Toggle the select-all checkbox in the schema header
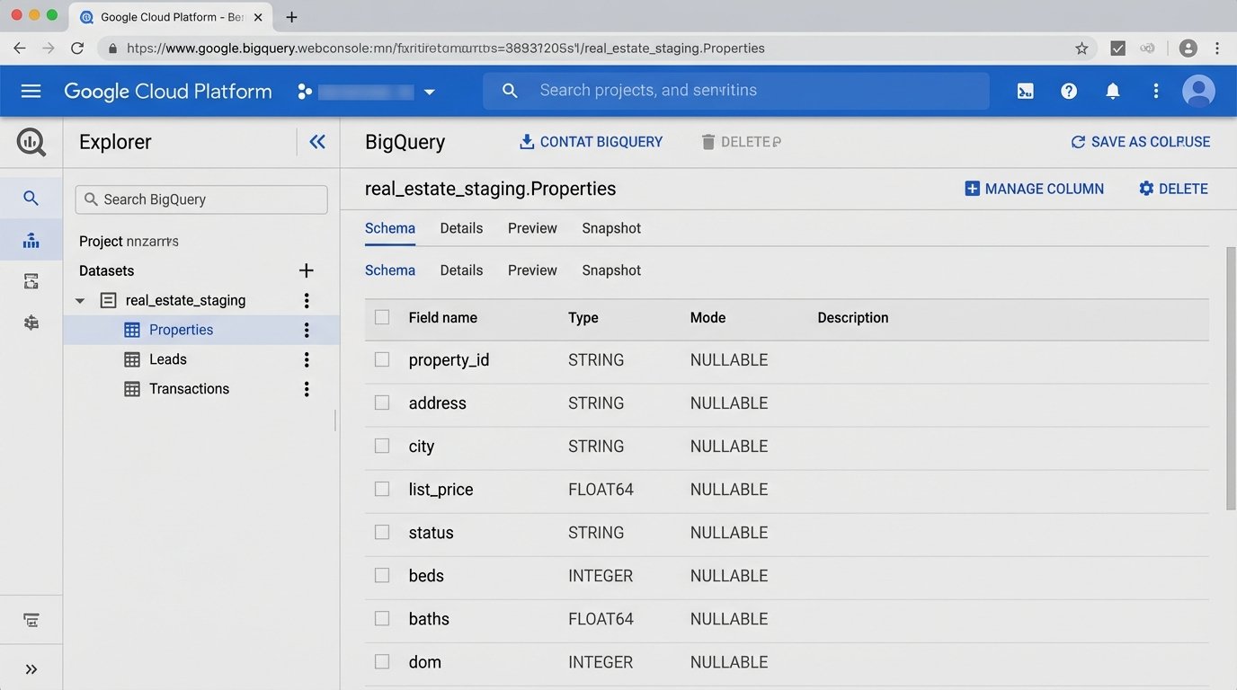The image size is (1237, 690). [x=381, y=317]
